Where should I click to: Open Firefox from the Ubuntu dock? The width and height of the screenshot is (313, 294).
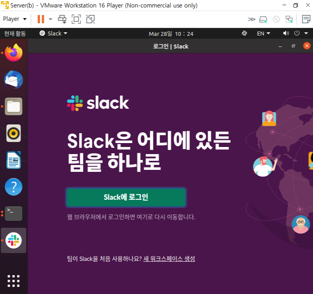click(x=14, y=53)
